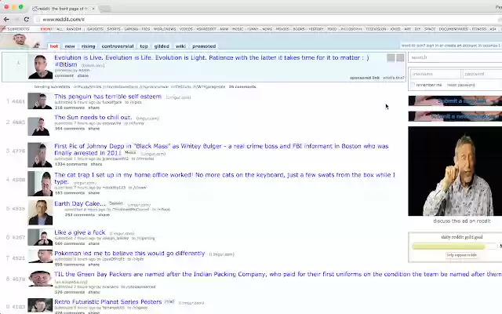Open the promoted tab
Screen dimensions: 502x314
pyautogui.click(x=204, y=46)
